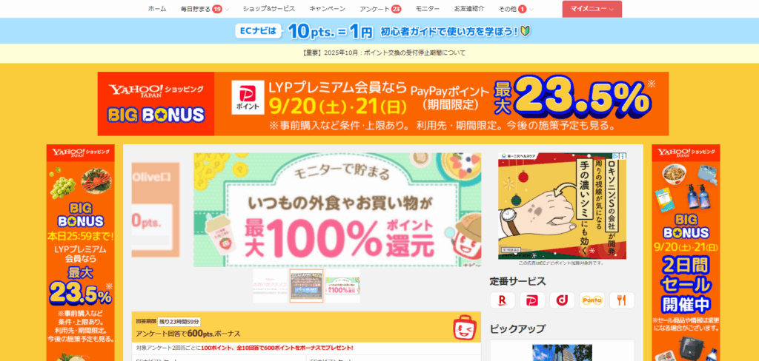Open the Ponta service icon
The width and height of the screenshot is (759, 361).
[x=591, y=300]
